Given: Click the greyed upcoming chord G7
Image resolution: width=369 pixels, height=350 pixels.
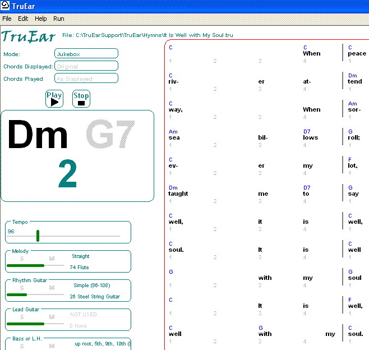Looking at the screenshot, I should [110, 134].
